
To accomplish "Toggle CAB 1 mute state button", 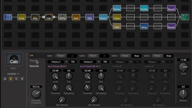I will click(72, 56).
